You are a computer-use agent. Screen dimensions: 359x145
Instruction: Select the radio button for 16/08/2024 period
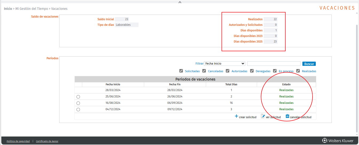(78, 103)
